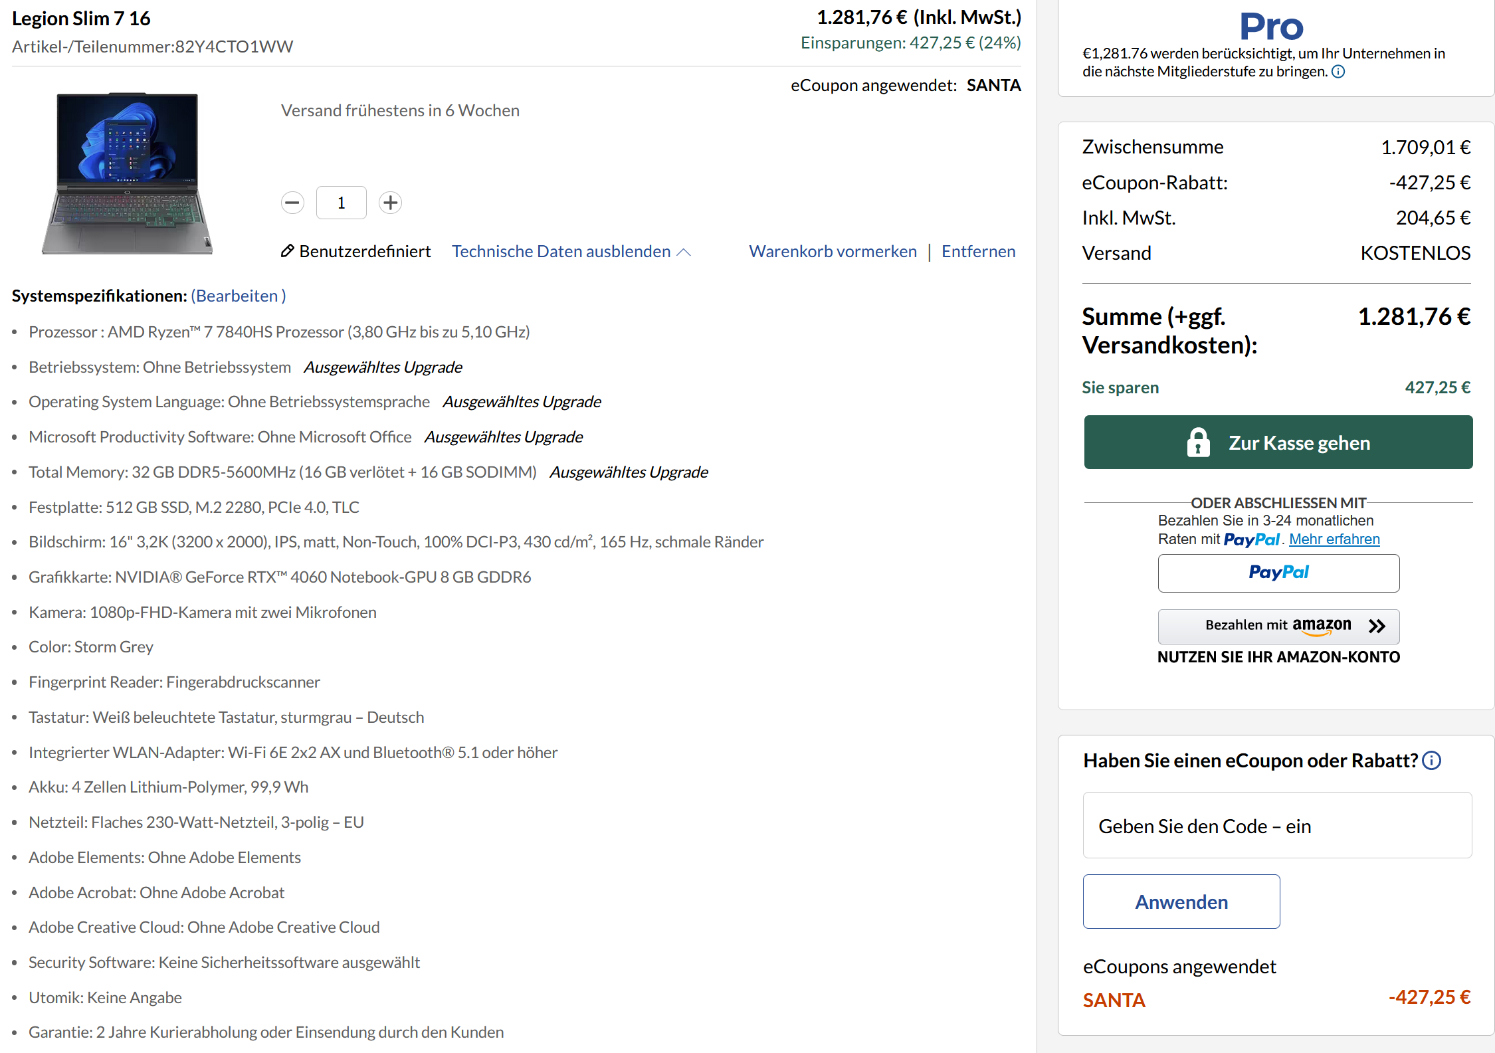Screen dimensions: 1495x1053
Task: Select the Festplatte 512 GB SSD line
Action: click(194, 507)
